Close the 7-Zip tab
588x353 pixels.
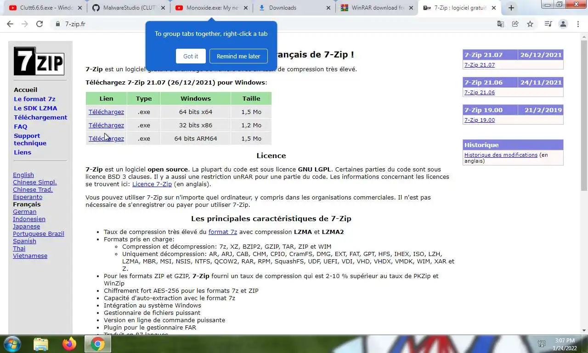(494, 8)
